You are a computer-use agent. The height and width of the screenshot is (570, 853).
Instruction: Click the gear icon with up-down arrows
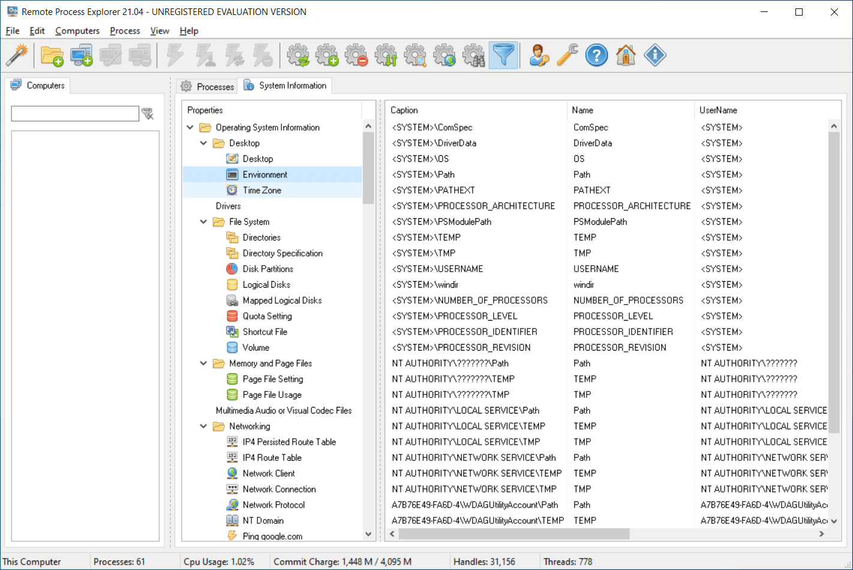point(386,55)
